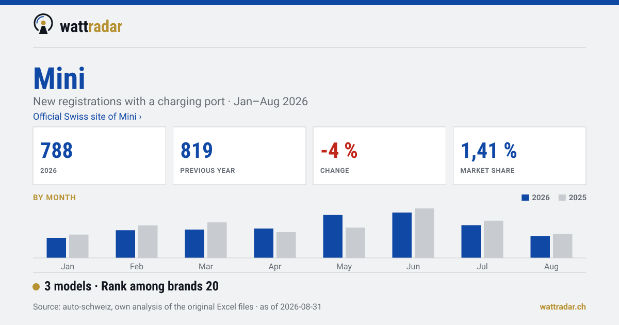
Task: Select the blue 2026 bar for Jan
Action: 56,248
